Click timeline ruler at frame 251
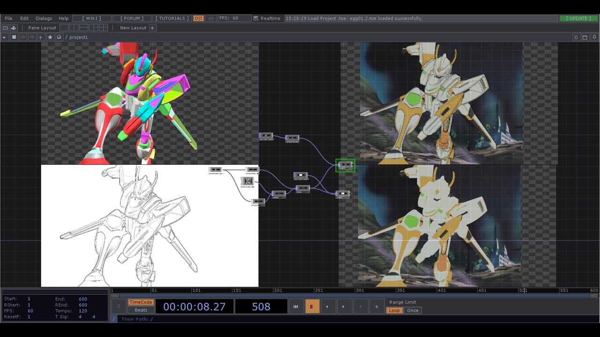 319,291
